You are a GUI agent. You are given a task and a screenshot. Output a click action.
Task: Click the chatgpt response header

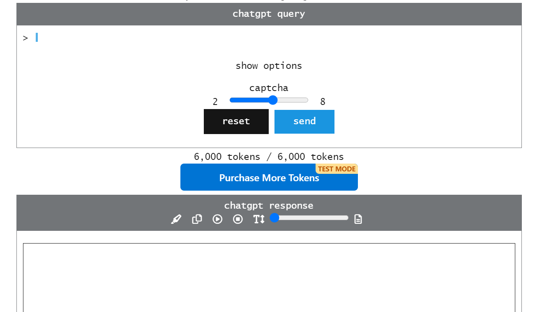[269, 205]
